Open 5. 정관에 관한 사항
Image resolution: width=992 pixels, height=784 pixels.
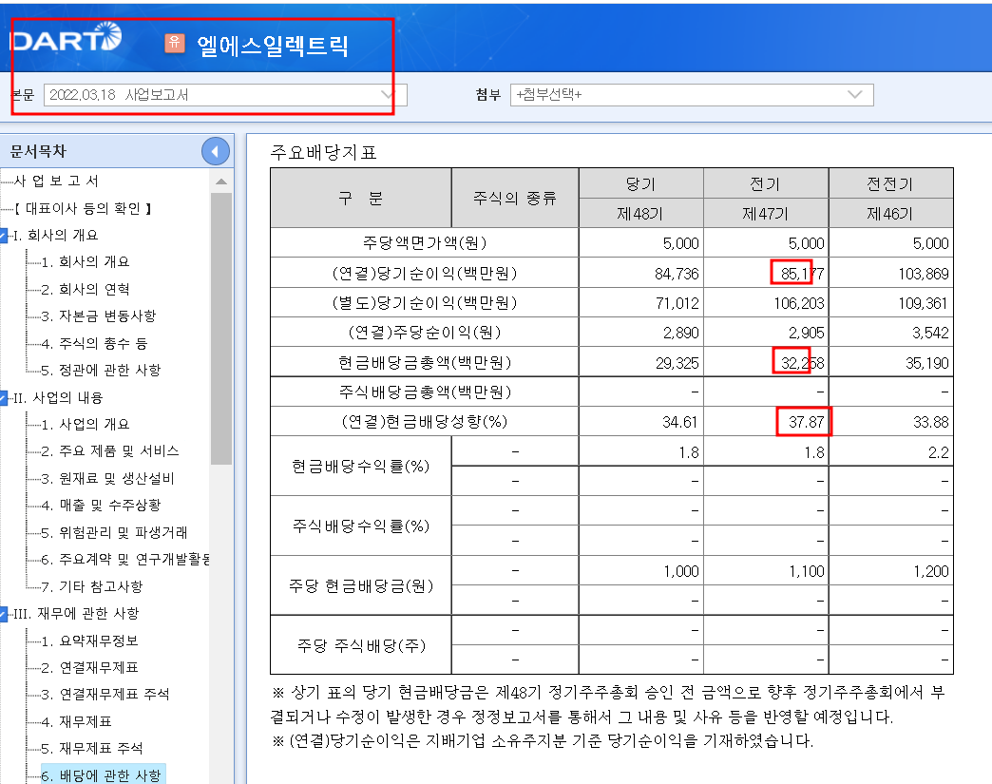click(102, 371)
